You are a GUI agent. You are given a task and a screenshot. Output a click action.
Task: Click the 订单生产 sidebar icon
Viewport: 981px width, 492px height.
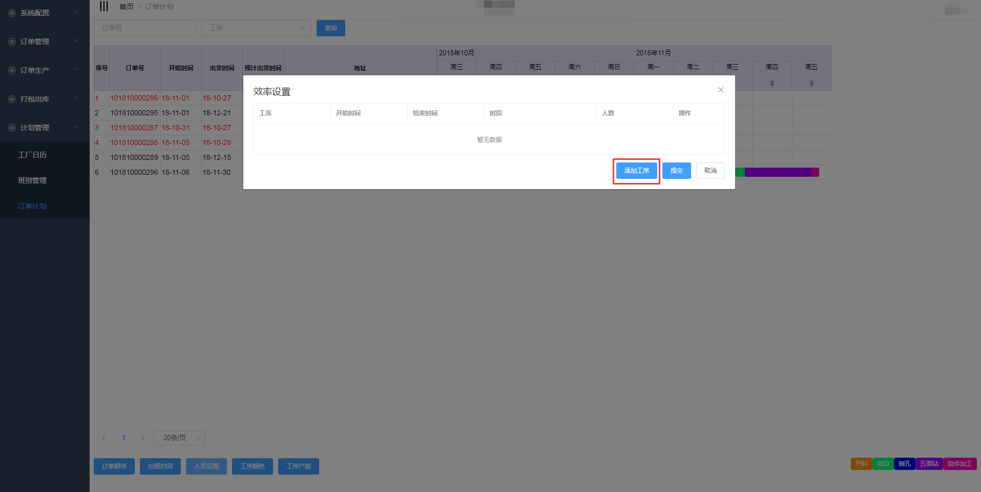11,70
